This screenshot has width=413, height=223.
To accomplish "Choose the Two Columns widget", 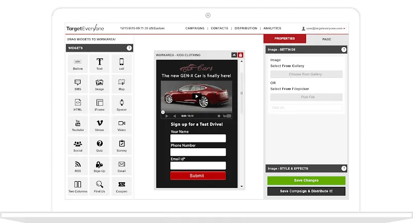I will [x=77, y=186].
